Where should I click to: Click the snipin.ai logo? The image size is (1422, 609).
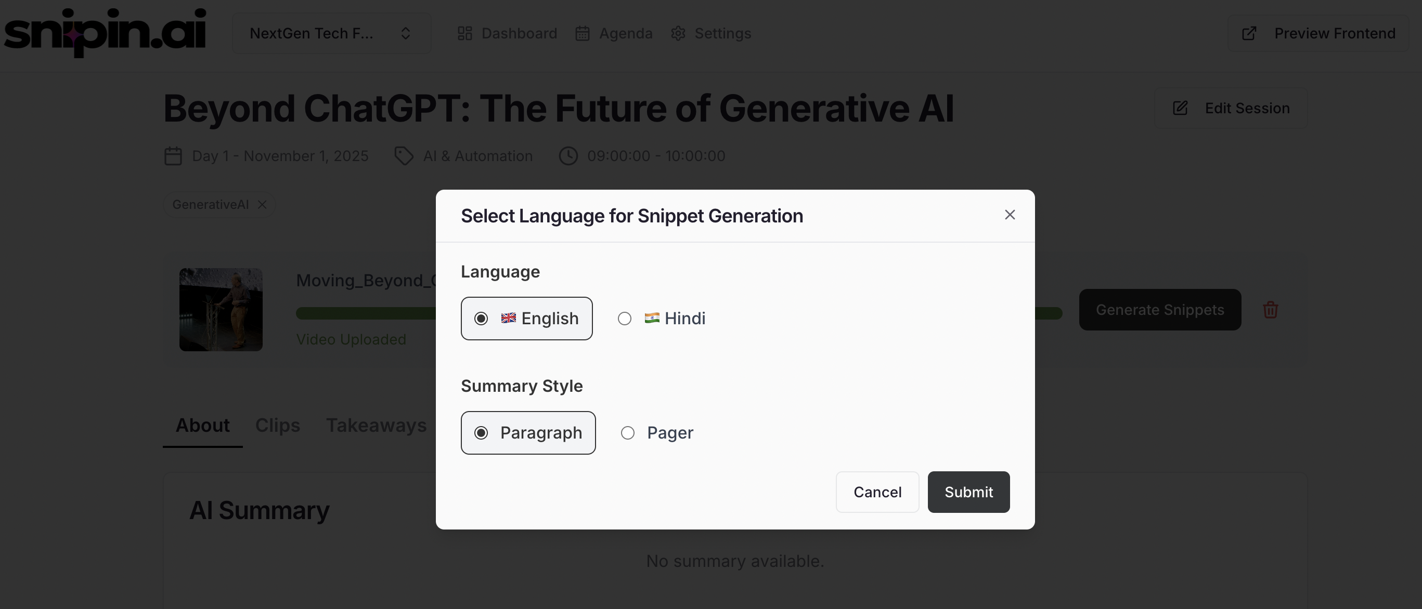point(105,32)
